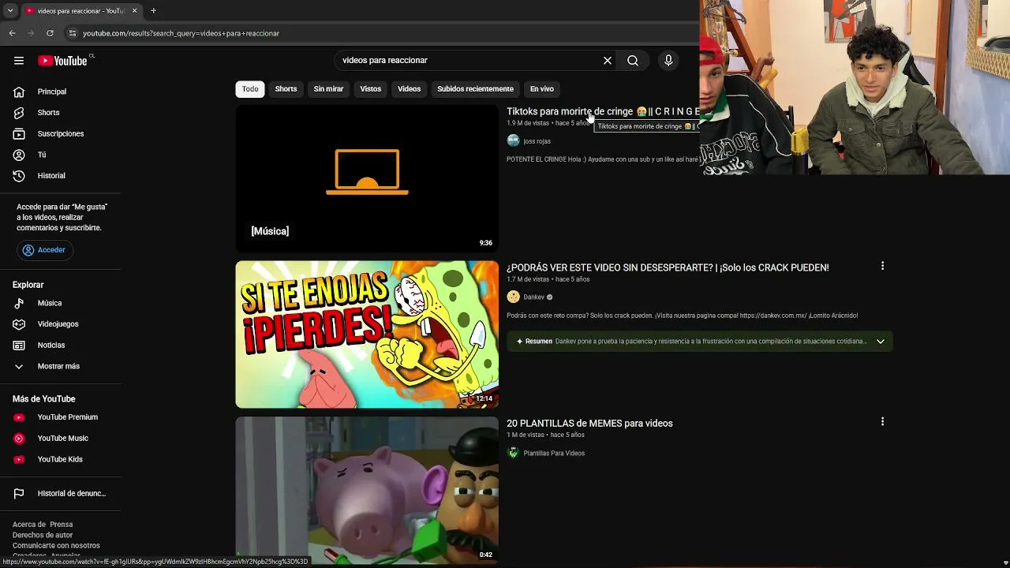Open the YouTube guide hamburger menu
This screenshot has height=568, width=1010.
pyautogui.click(x=19, y=61)
